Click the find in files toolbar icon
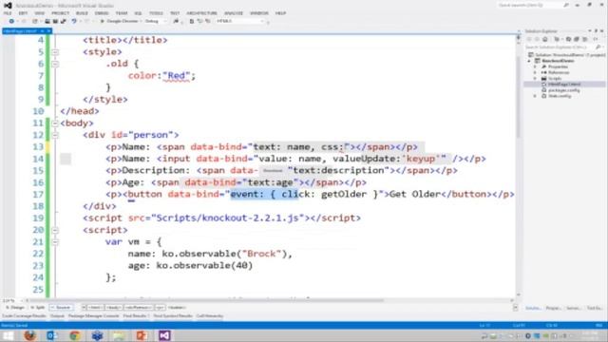The image size is (608, 342). pos(176,21)
